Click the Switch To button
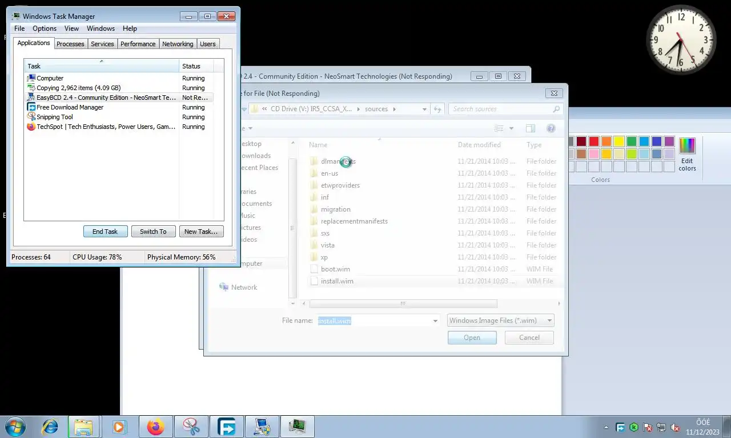 click(x=153, y=232)
